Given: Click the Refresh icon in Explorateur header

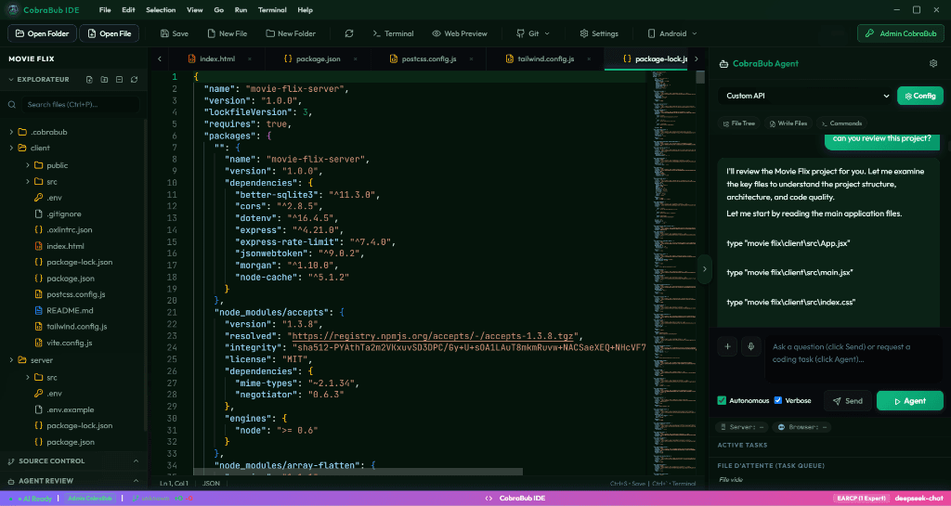Looking at the screenshot, I should click(x=134, y=80).
